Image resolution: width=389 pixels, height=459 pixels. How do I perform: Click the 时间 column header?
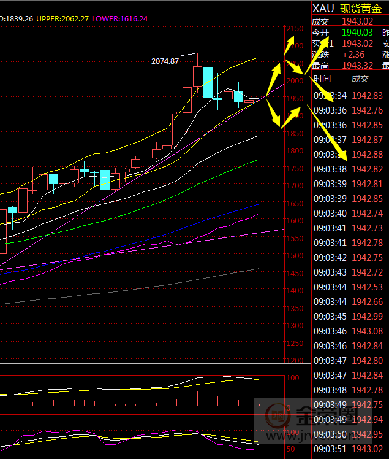pos(322,79)
